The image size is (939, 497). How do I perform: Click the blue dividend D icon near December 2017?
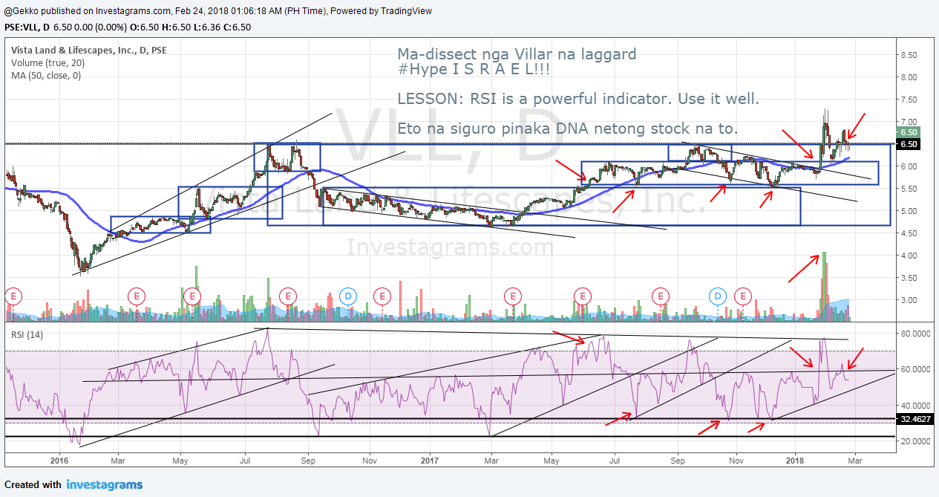click(717, 296)
